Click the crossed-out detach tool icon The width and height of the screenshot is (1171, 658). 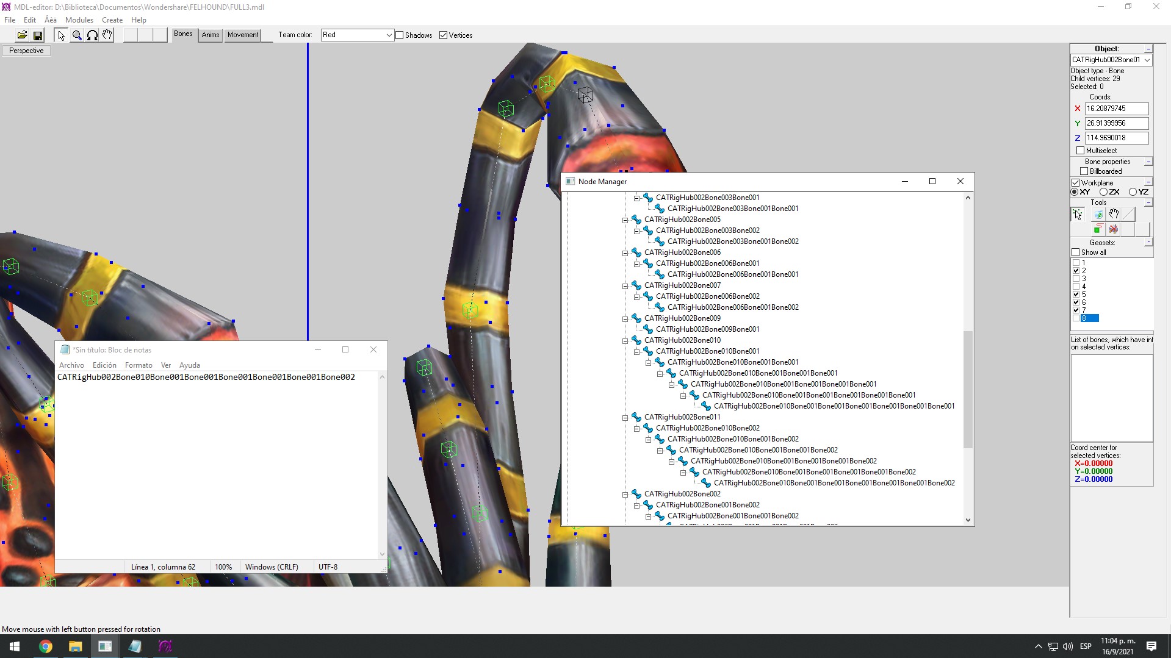[x=1114, y=229]
